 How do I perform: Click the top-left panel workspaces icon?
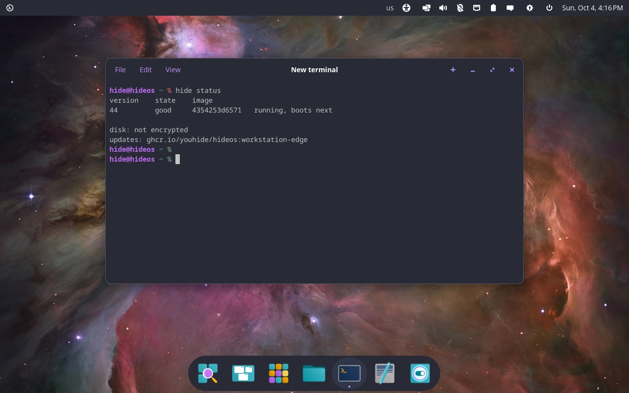(x=9, y=8)
